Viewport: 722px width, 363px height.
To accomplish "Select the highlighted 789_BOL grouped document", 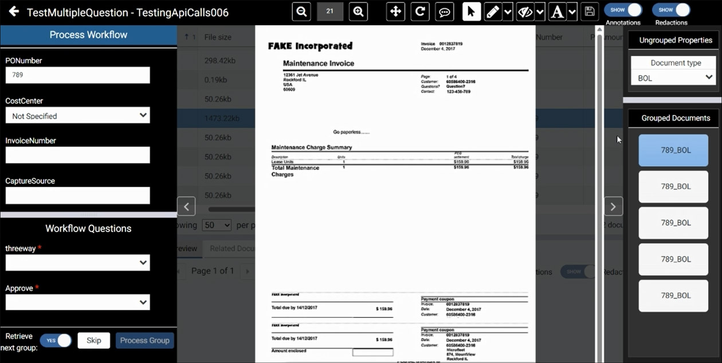I will [x=673, y=150].
